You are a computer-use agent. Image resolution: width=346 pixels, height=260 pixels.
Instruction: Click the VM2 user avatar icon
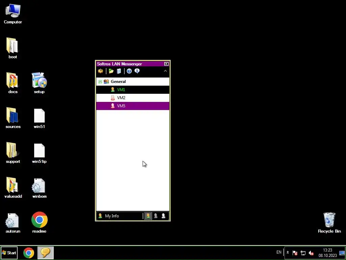pyautogui.click(x=113, y=98)
